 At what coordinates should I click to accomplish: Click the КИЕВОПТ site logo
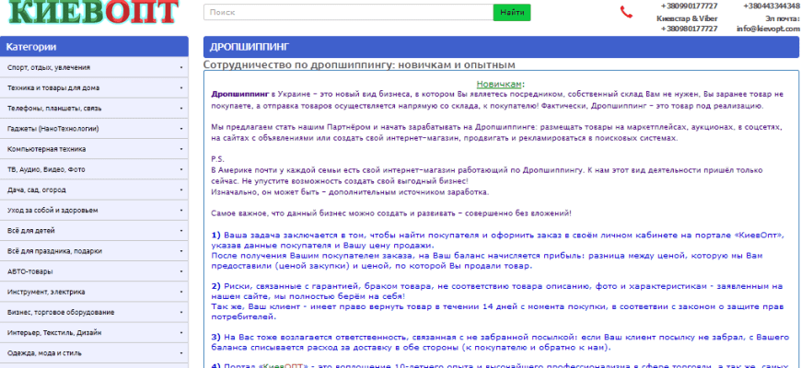pyautogui.click(x=94, y=12)
